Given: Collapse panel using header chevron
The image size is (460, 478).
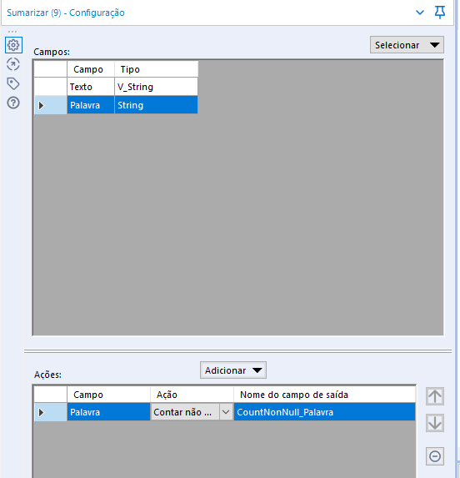Looking at the screenshot, I should [x=420, y=13].
